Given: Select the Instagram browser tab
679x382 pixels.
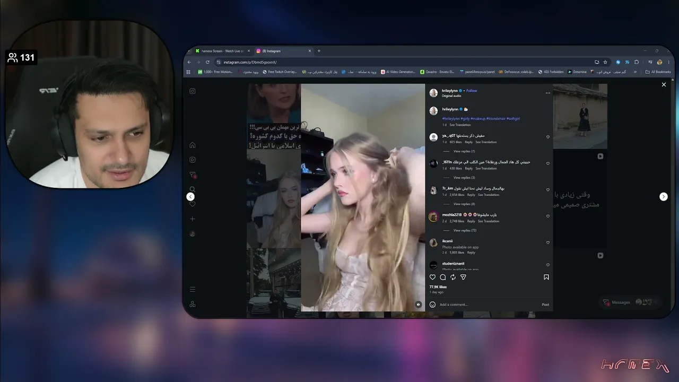Looking at the screenshot, I should coord(284,51).
